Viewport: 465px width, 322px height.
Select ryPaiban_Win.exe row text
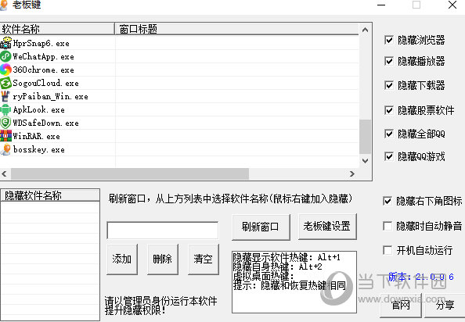point(50,96)
